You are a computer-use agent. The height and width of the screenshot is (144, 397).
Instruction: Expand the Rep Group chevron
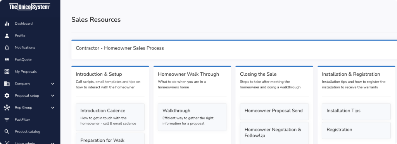click(x=53, y=108)
